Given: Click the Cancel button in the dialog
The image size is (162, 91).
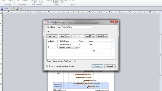Looking at the screenshot, I should click(x=110, y=66).
